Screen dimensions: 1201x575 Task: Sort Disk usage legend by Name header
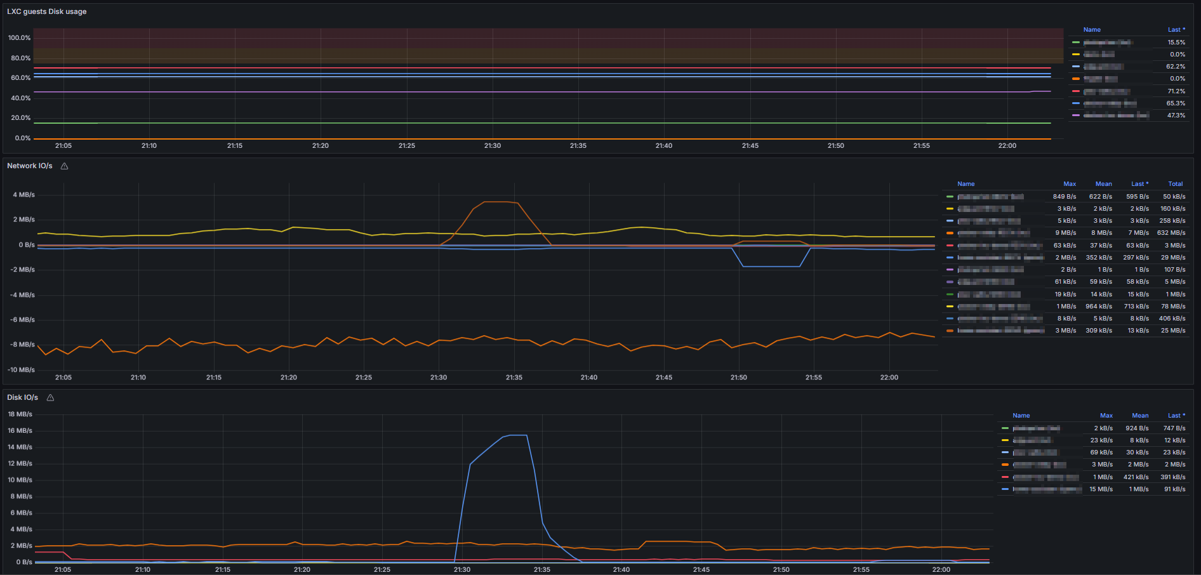1092,30
